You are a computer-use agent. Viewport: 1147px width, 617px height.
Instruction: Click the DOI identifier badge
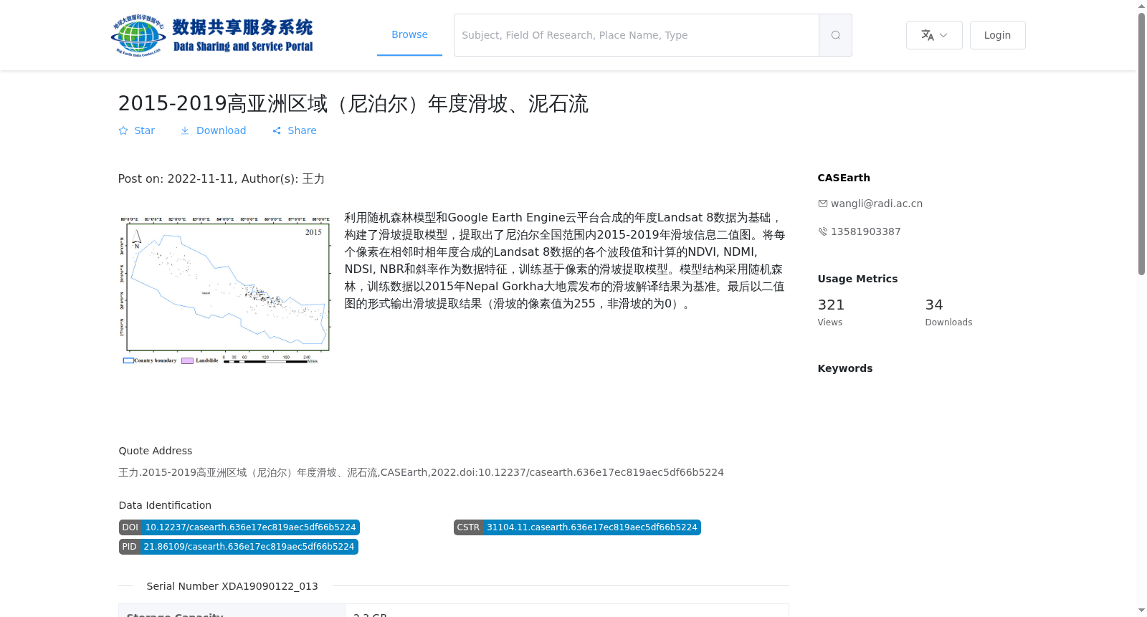239,527
